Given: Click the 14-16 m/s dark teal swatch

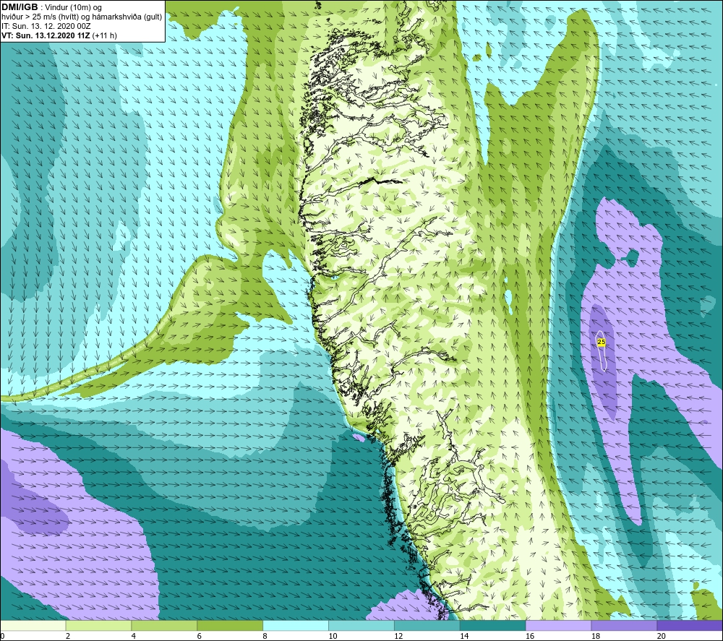Looking at the screenshot, I should tap(493, 626).
